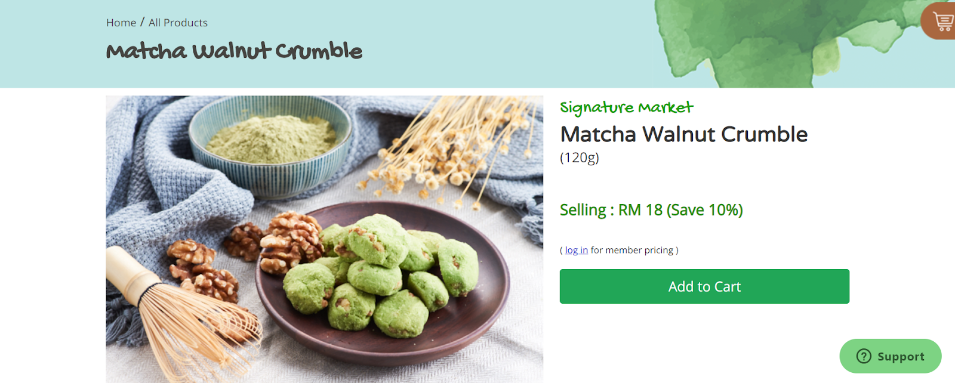Go to the Home breadcrumb

[121, 23]
